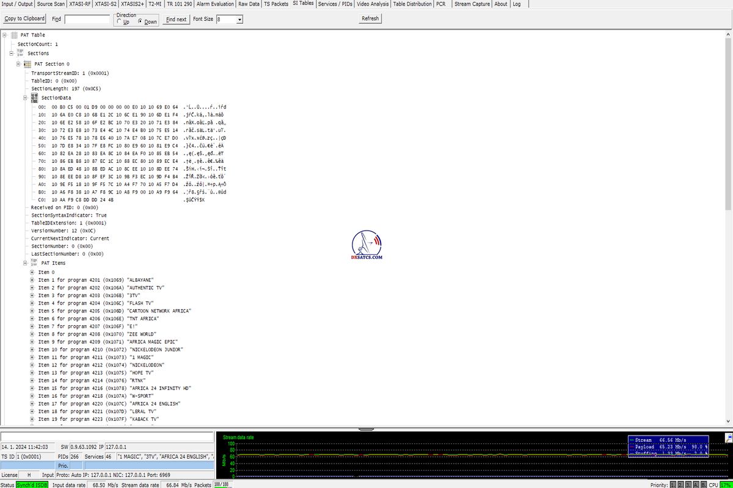Click the PAT Table grid icon
The height and width of the screenshot is (488, 733).
pos(14,35)
